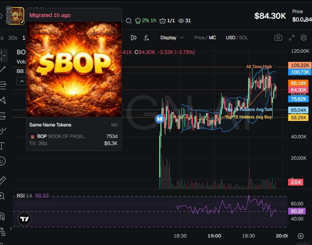The image size is (312, 245).
Task: Open the emoji sticker tool
Action: [2, 161]
